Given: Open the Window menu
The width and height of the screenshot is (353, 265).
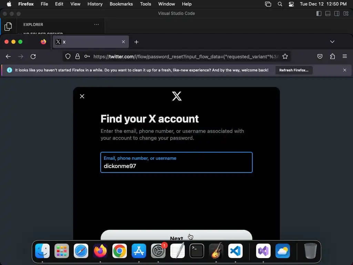Looking at the screenshot, I should coord(167,4).
